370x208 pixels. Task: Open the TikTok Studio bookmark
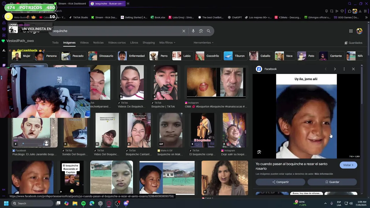[x=78, y=17]
